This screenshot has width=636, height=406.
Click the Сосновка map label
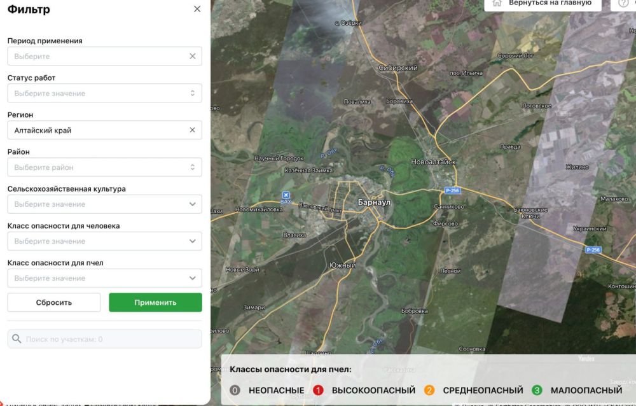472,349
